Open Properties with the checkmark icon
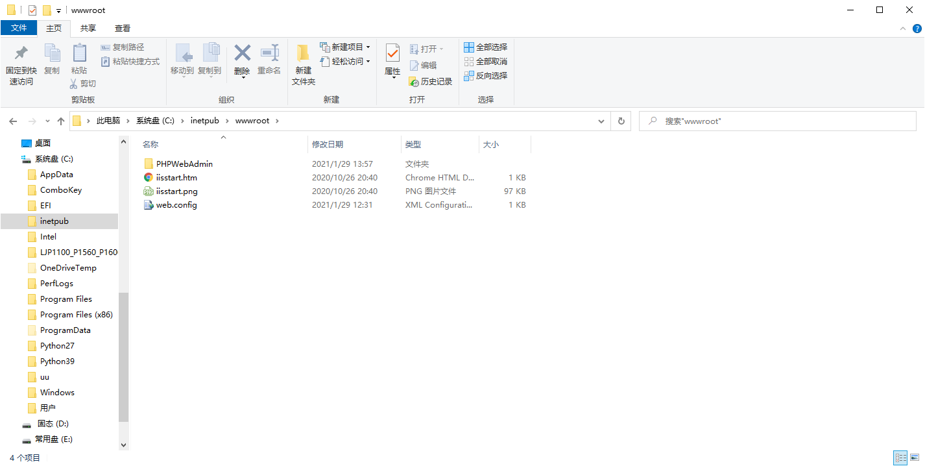 (392, 53)
